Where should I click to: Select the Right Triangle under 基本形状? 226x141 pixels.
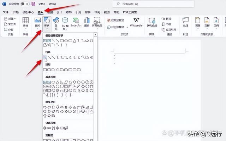click(62, 82)
